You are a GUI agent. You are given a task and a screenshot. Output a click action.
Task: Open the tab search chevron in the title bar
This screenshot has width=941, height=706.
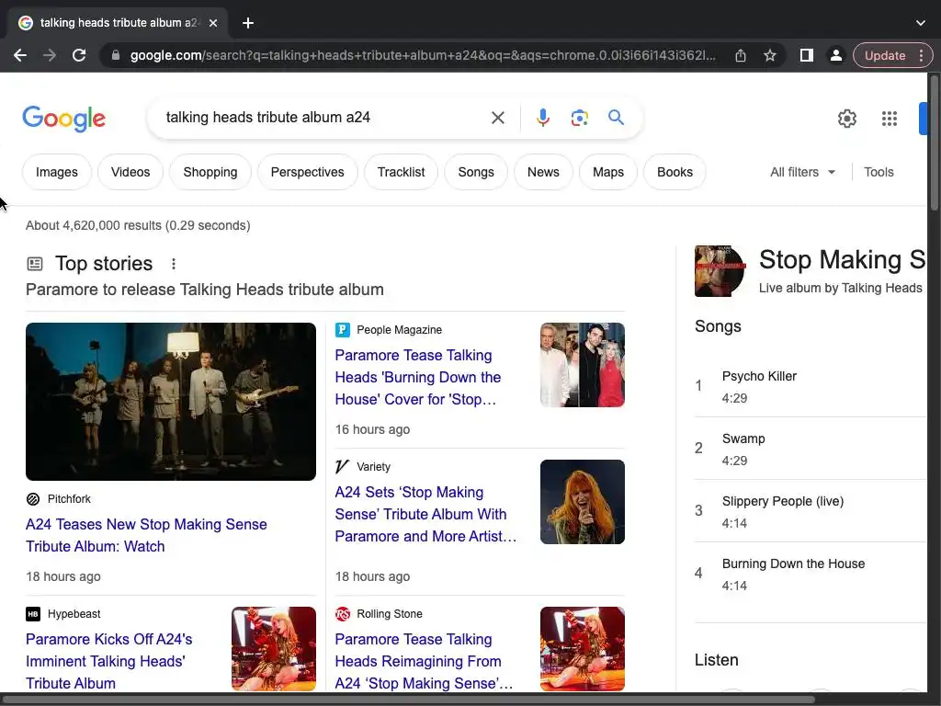point(921,23)
